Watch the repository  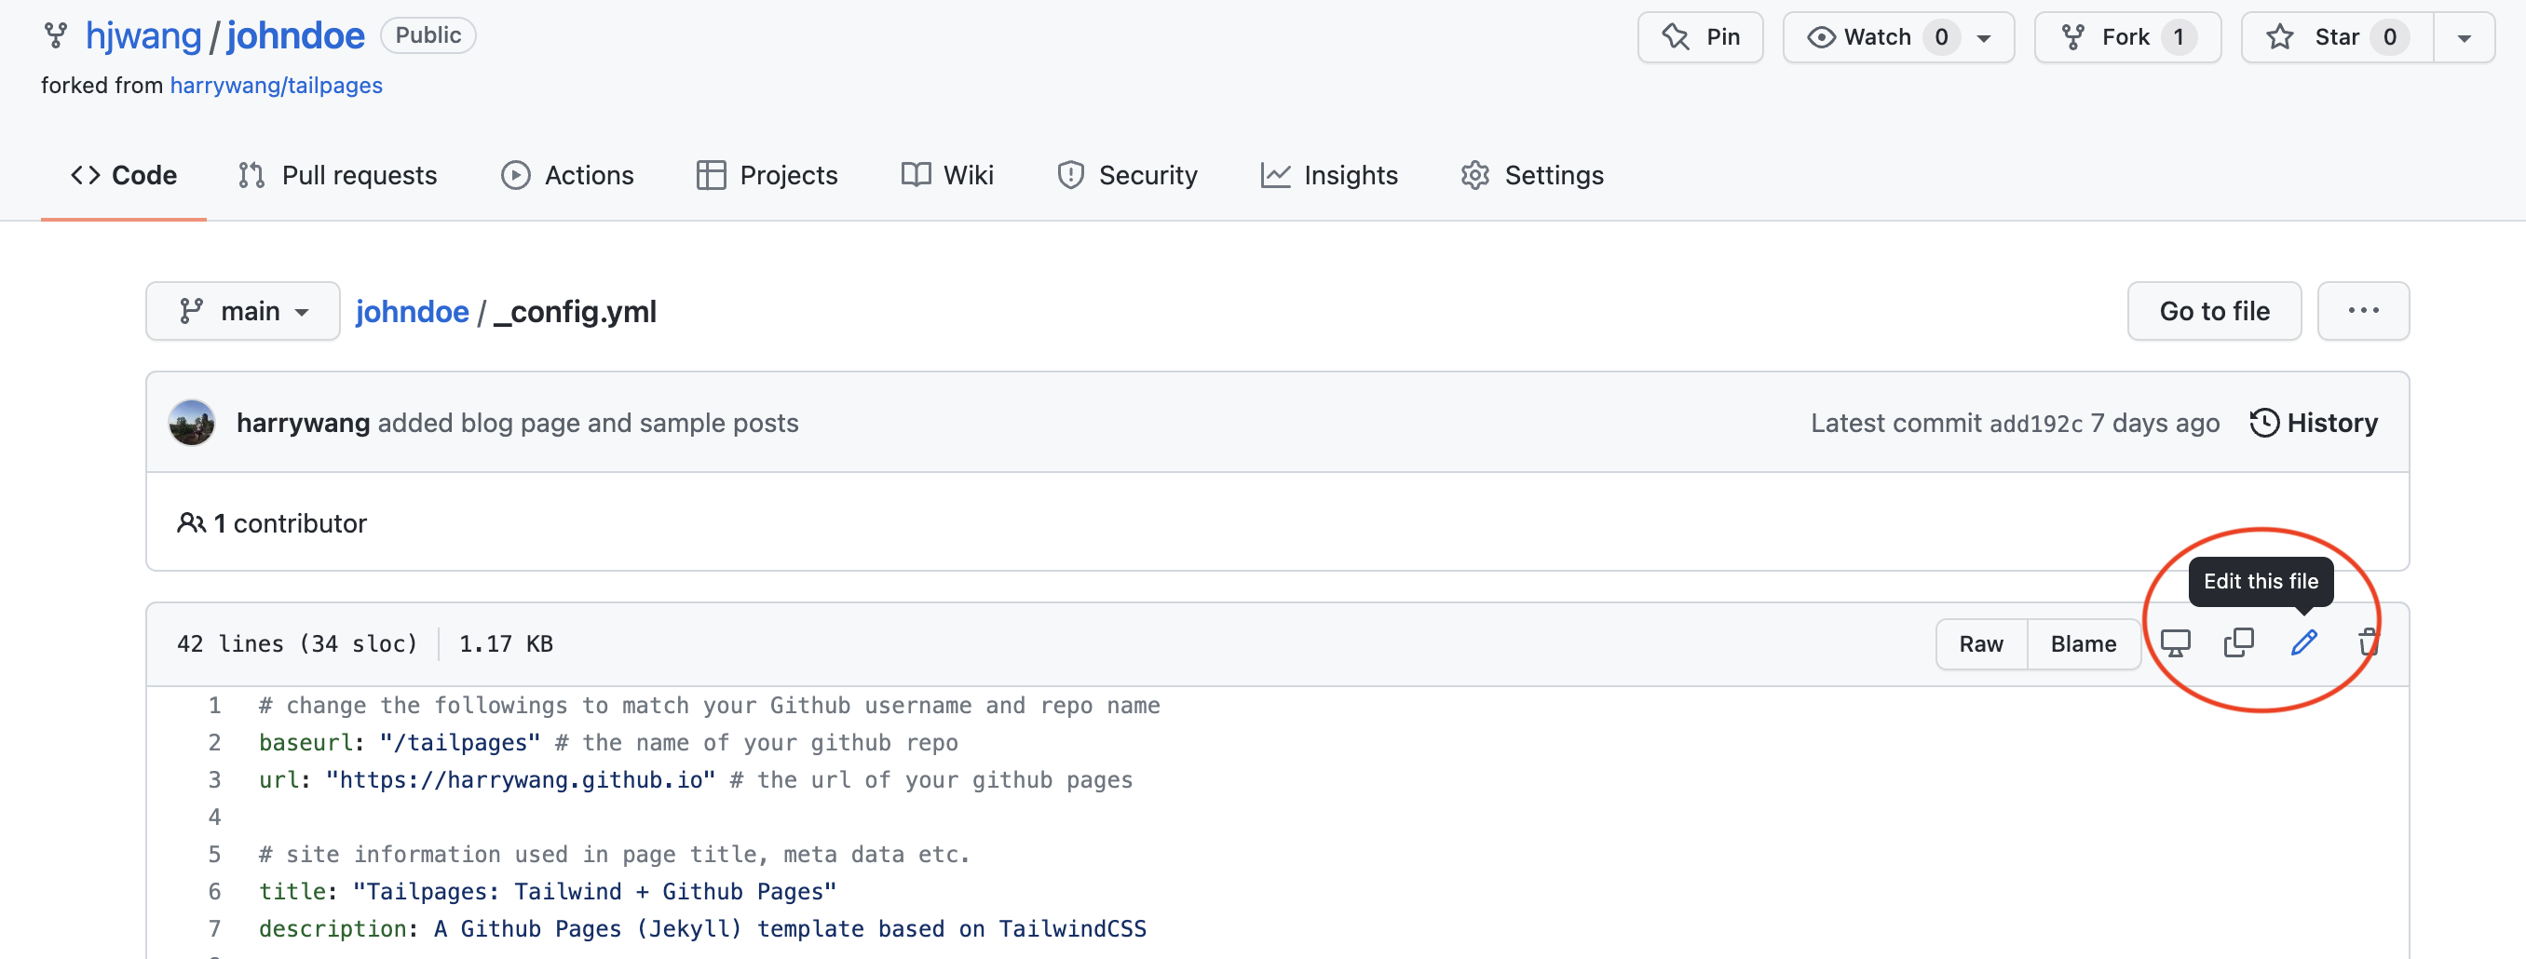tap(1875, 37)
